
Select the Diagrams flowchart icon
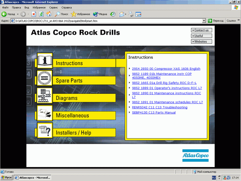click(45, 96)
